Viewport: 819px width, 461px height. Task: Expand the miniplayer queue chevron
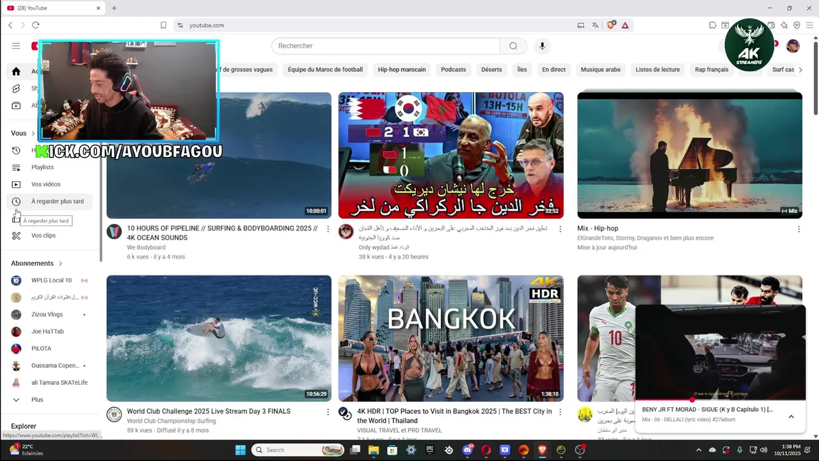coord(791,417)
